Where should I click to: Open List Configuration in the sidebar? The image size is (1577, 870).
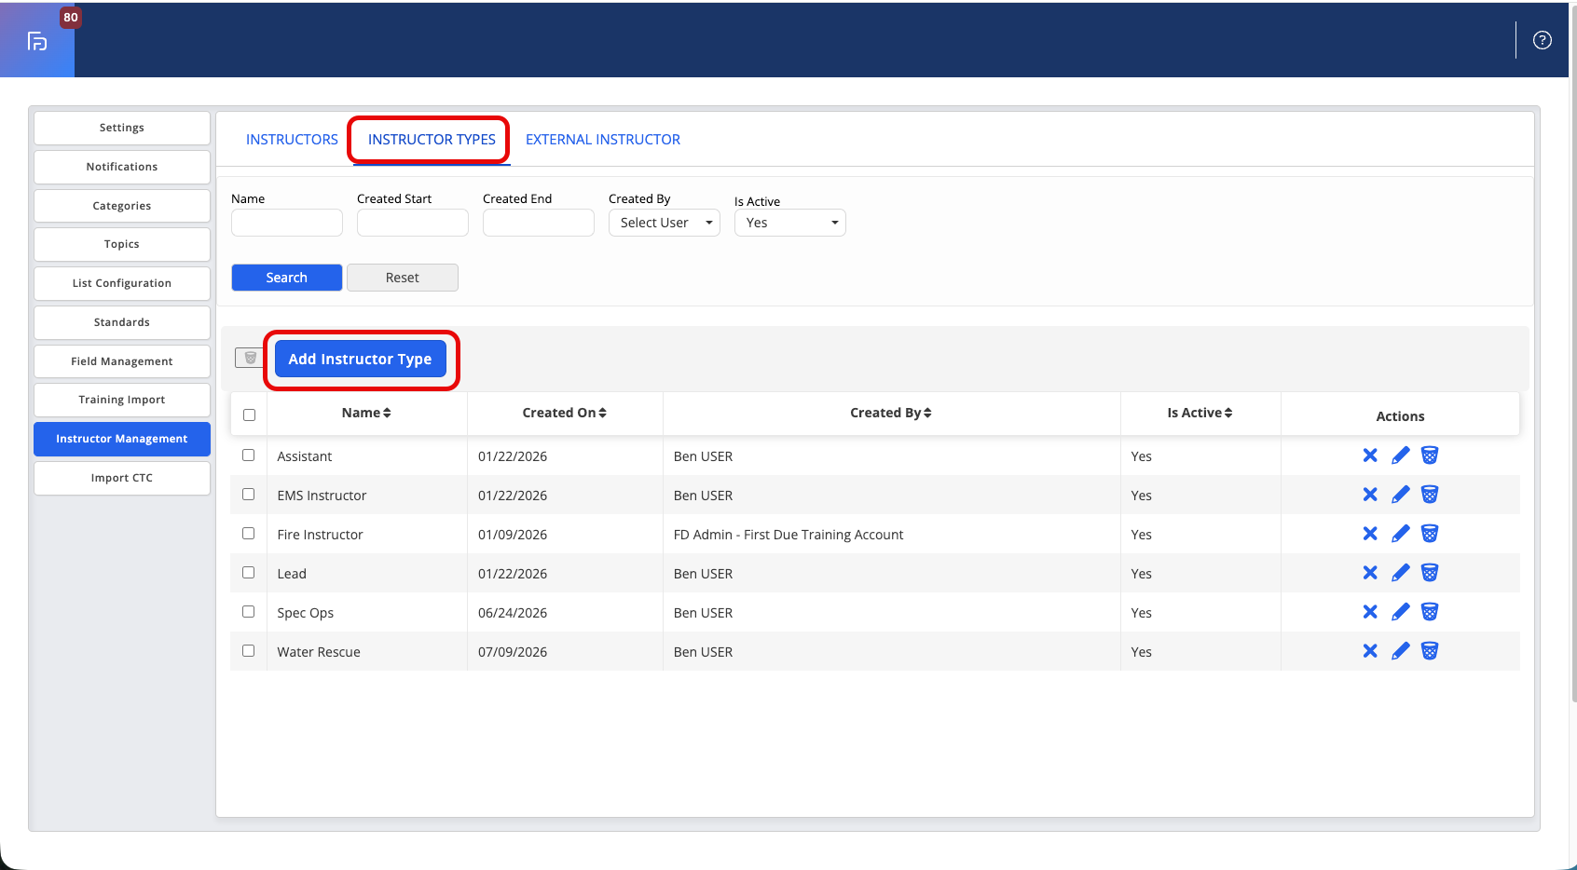(122, 283)
